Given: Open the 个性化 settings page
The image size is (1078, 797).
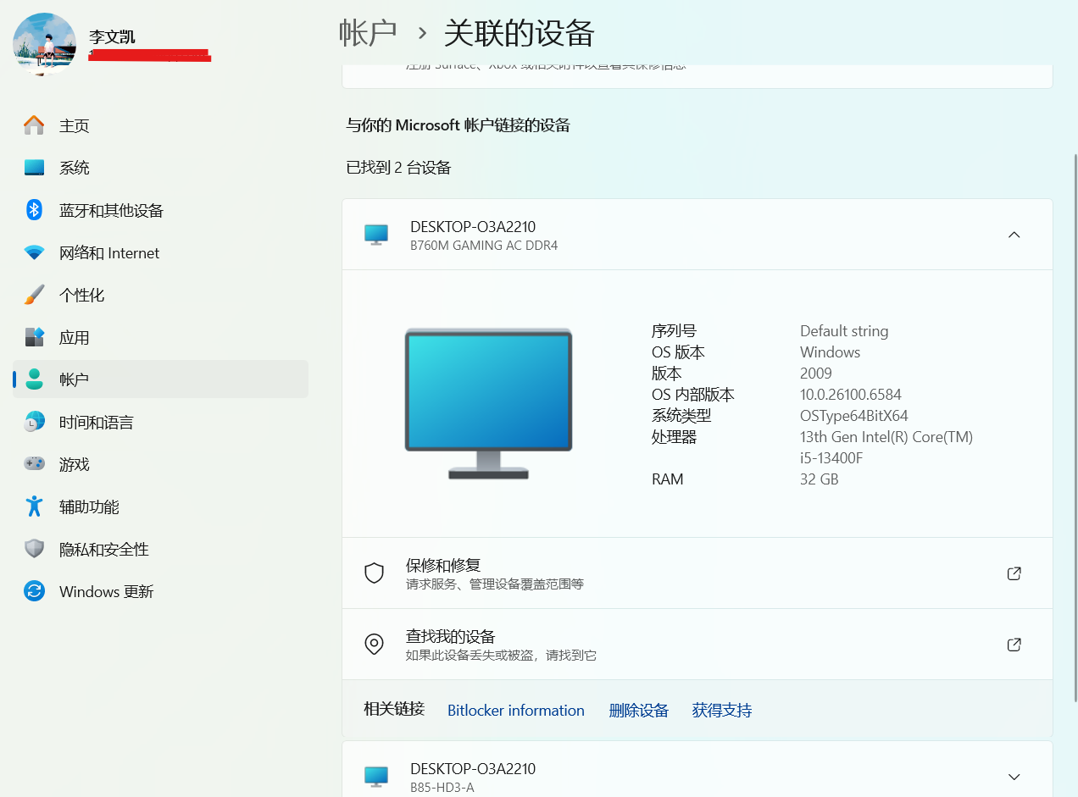Looking at the screenshot, I should (x=160, y=295).
